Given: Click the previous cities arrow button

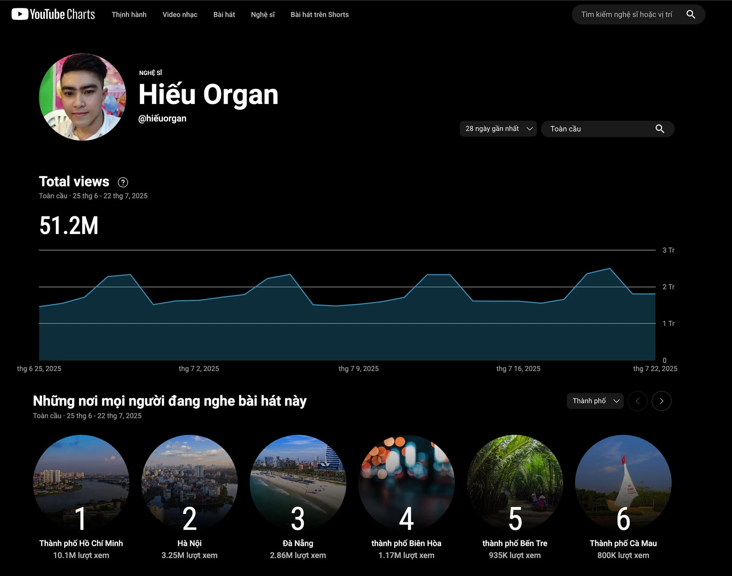Looking at the screenshot, I should tap(637, 401).
